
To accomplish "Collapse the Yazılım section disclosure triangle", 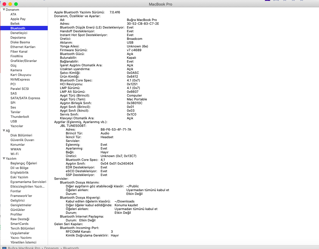I will pos(4,159).
